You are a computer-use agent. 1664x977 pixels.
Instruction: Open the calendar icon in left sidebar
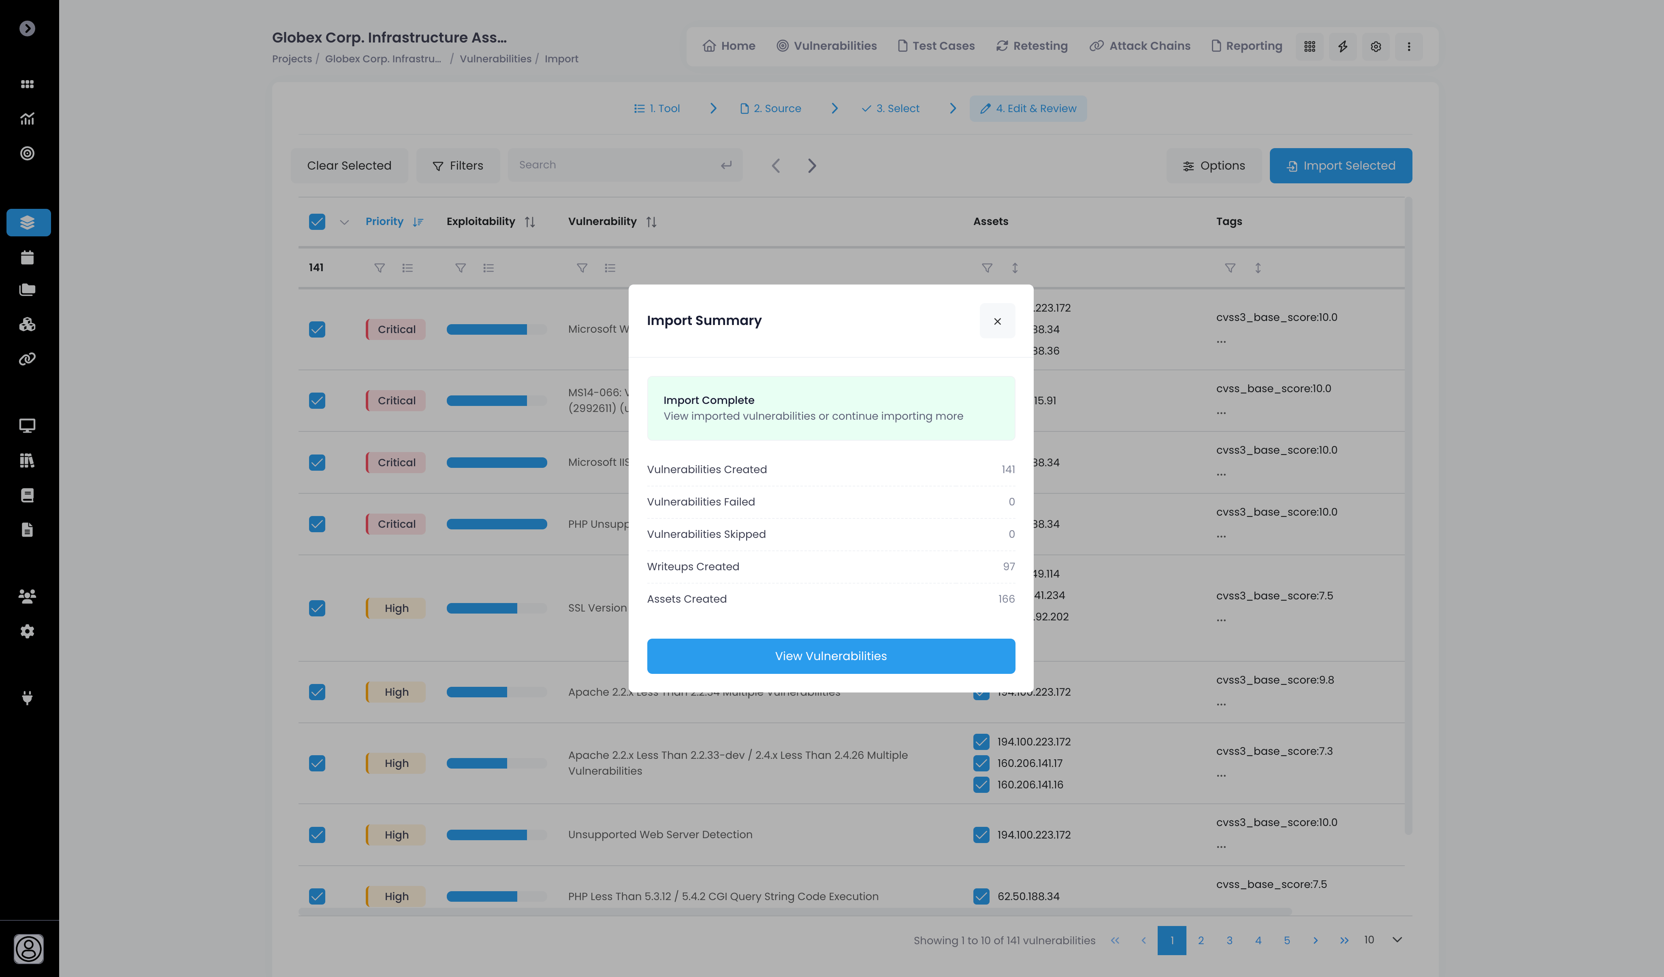point(27,257)
